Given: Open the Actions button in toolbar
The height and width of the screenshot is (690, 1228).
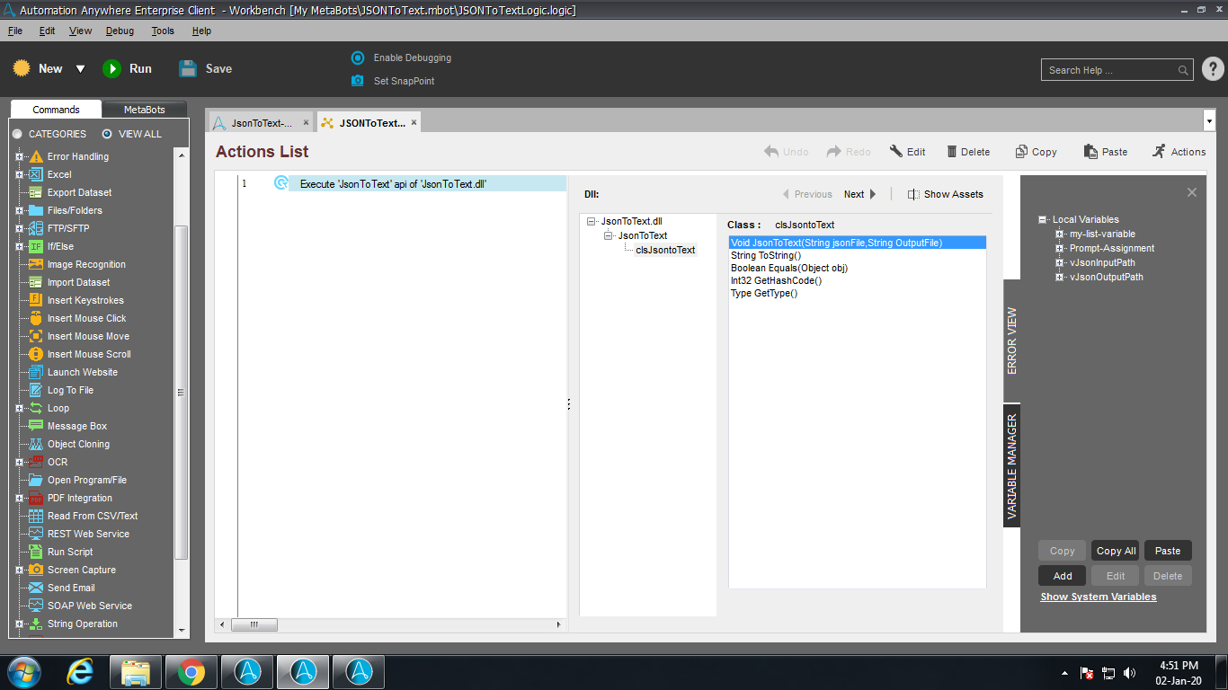Looking at the screenshot, I should (x=1179, y=152).
